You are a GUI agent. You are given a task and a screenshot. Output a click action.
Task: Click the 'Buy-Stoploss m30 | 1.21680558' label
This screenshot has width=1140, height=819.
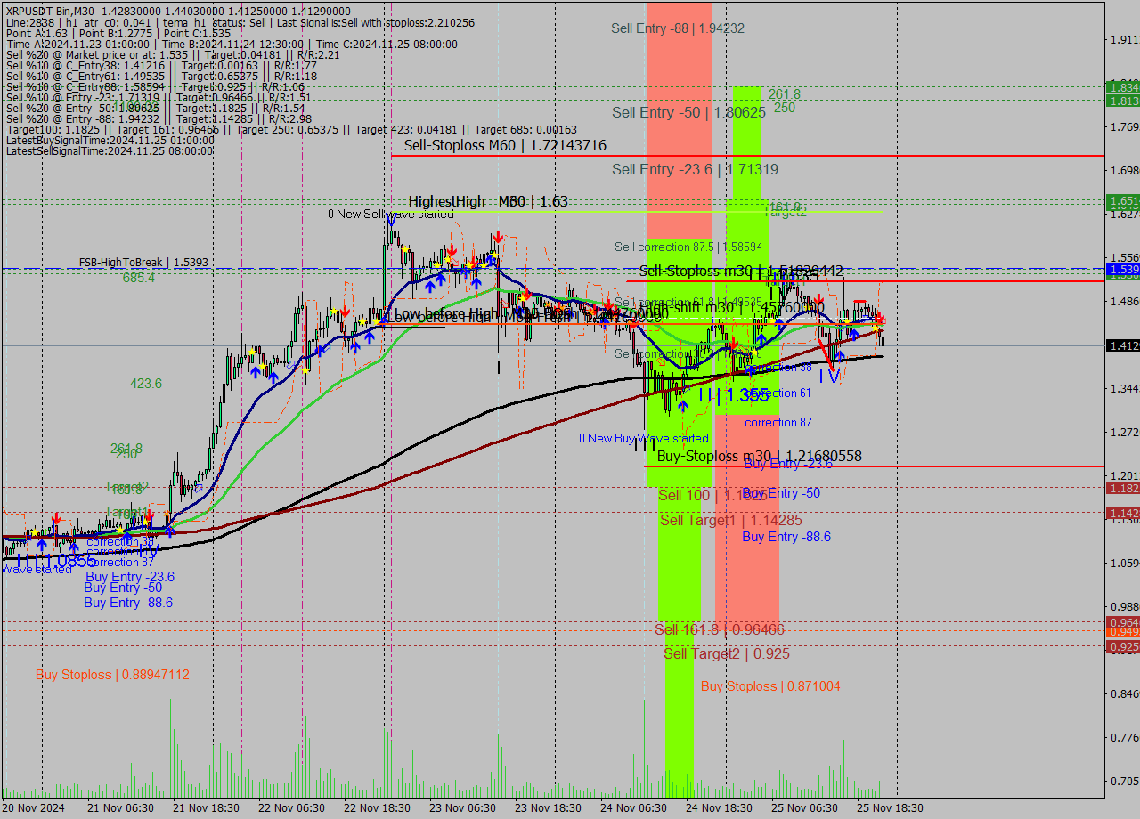coord(759,456)
